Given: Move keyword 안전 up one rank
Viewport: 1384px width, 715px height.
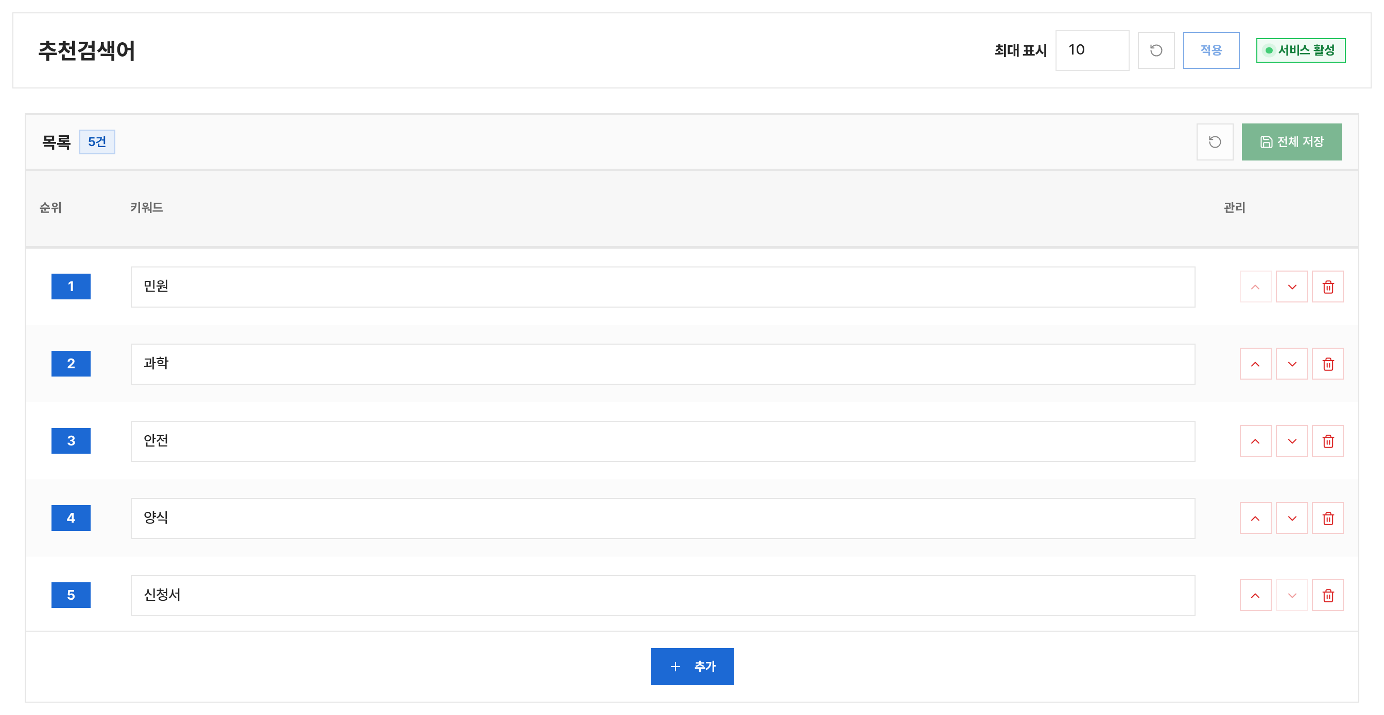Looking at the screenshot, I should tap(1255, 441).
